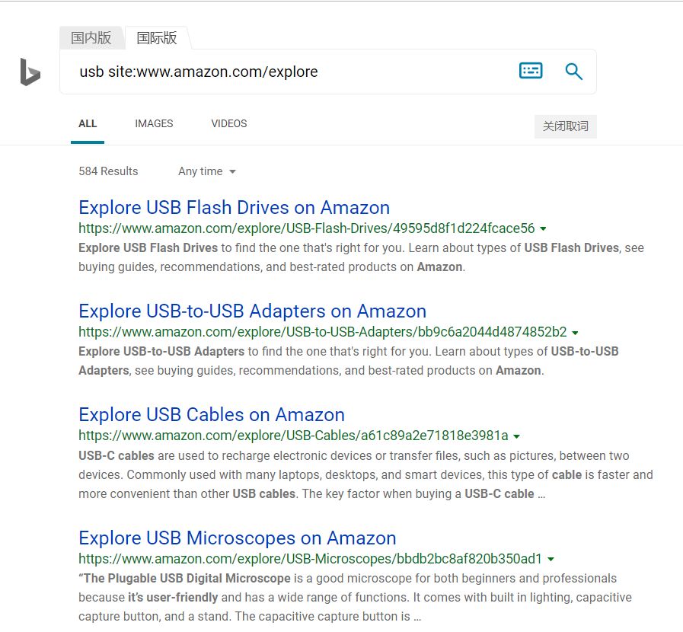Expand the Any time filter dropdown
This screenshot has width=683, height=632.
[207, 171]
